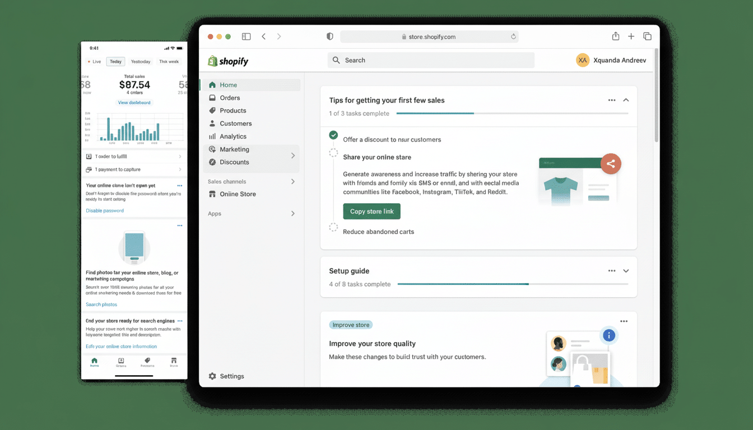The width and height of the screenshot is (753, 430).
Task: Mark Reduce abandoned carts as complete
Action: click(x=333, y=227)
